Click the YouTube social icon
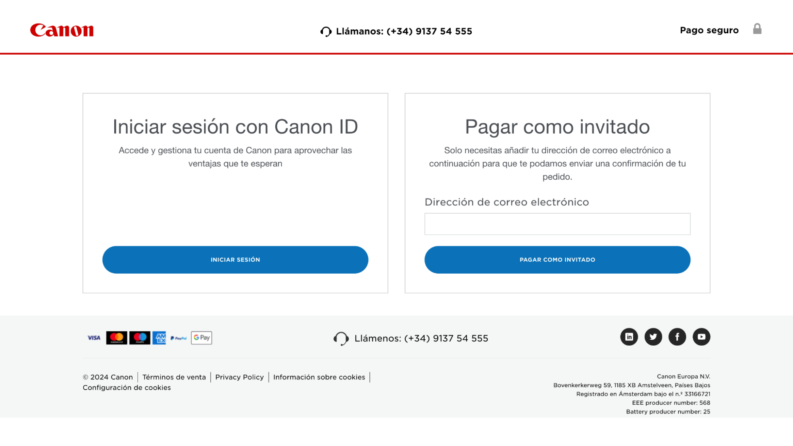Viewport: 793px width, 446px height. click(x=701, y=337)
